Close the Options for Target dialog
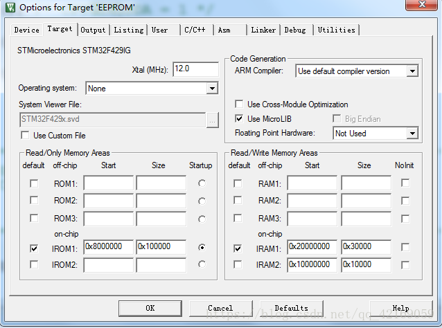442x328 pixels. click(x=421, y=5)
